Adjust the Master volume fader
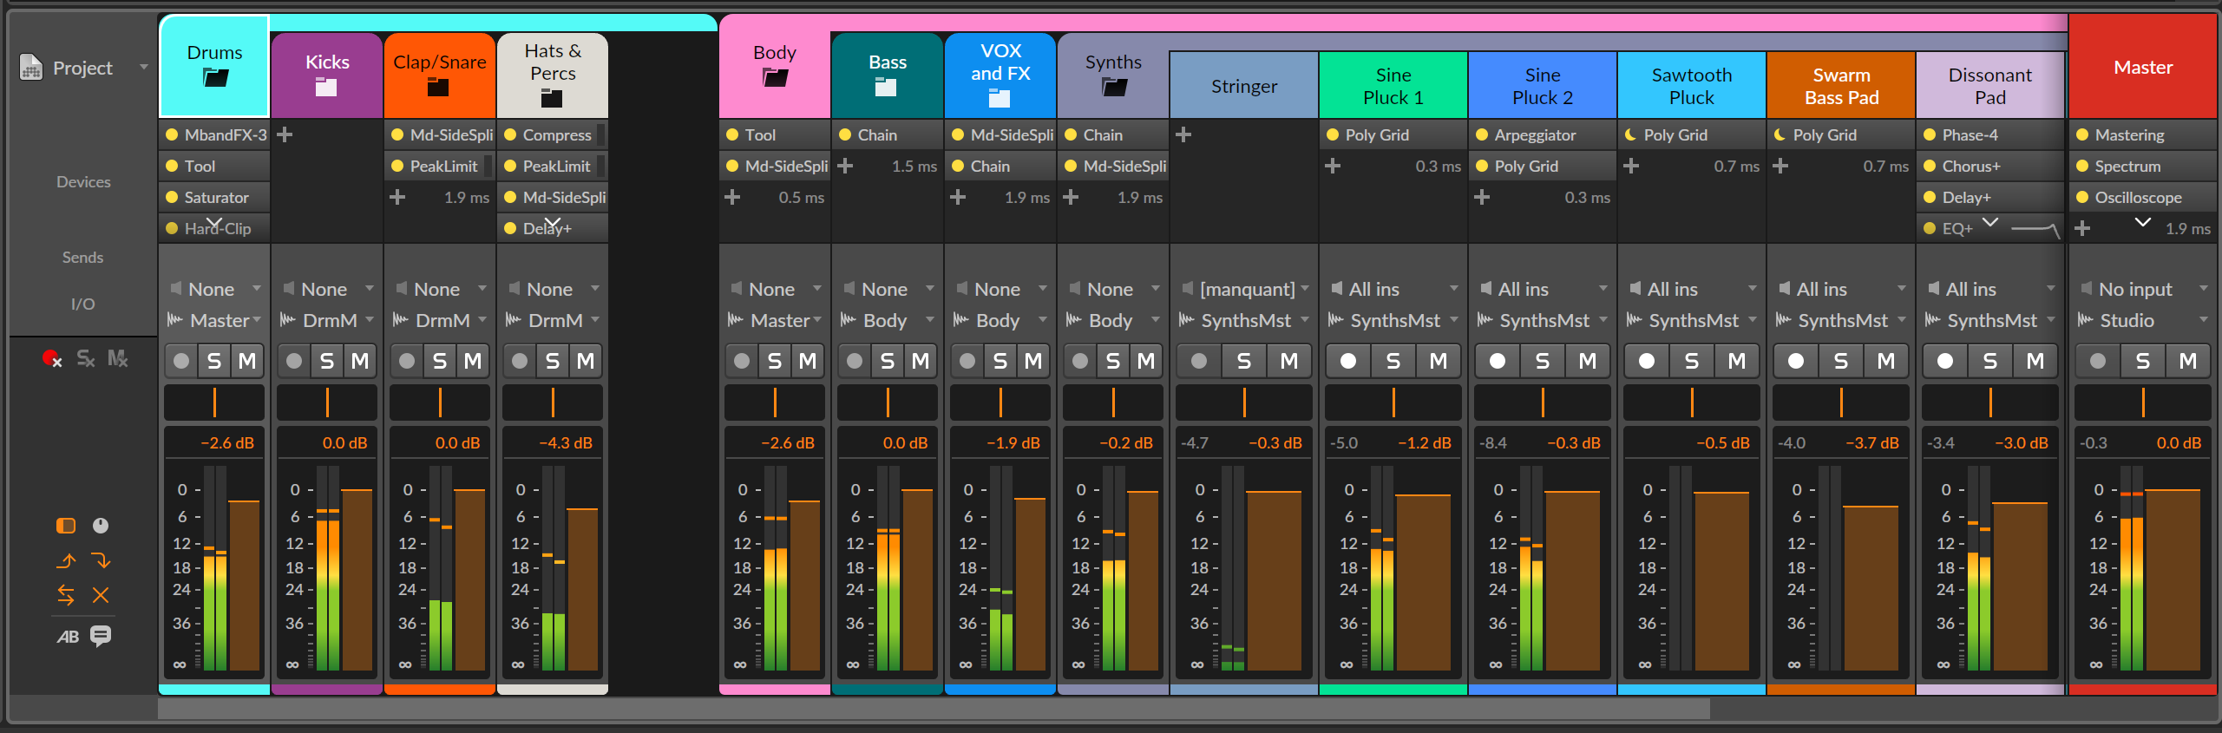 pyautogui.click(x=2173, y=580)
